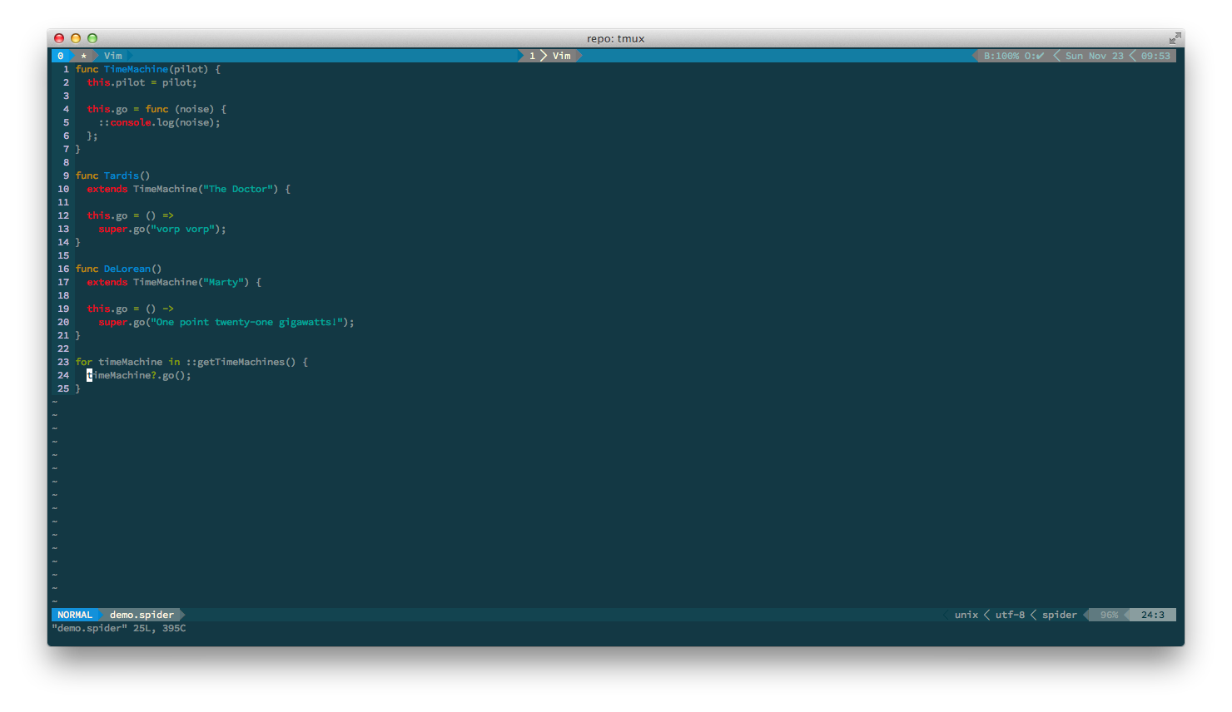Screen dimensions: 1232x712
Task: Click the utf-8 encoding segment
Action: tap(1010, 615)
